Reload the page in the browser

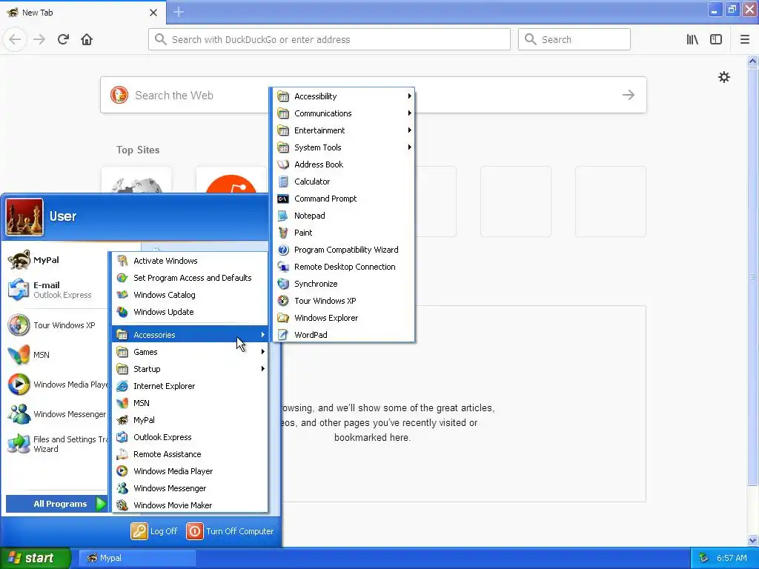[x=63, y=39]
